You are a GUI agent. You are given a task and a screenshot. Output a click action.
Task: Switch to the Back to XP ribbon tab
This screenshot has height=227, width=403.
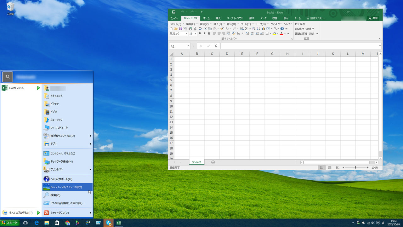[x=190, y=18]
